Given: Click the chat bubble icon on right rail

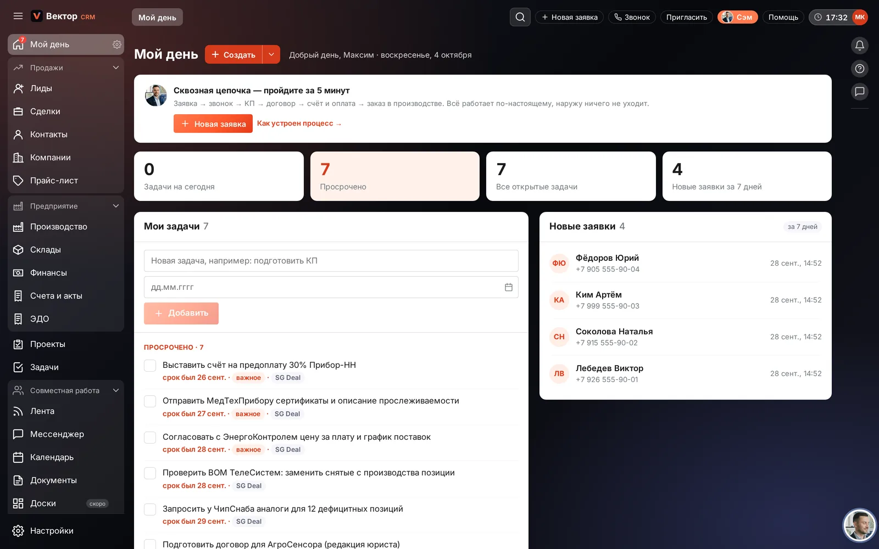Looking at the screenshot, I should (x=860, y=92).
